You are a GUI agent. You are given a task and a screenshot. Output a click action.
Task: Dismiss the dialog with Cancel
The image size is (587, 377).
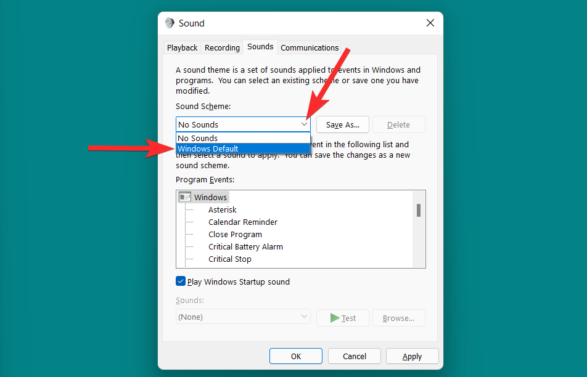[354, 356]
